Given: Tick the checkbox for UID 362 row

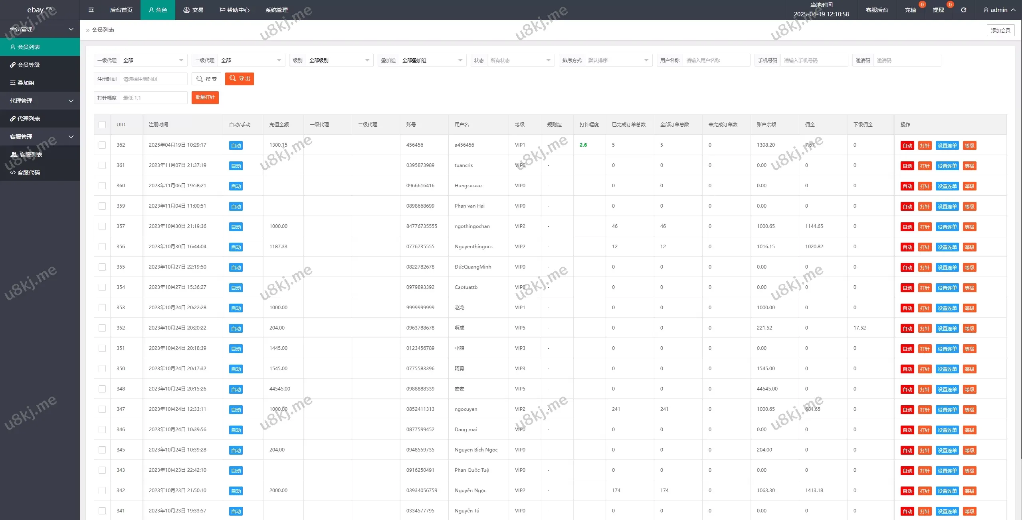Looking at the screenshot, I should point(102,145).
